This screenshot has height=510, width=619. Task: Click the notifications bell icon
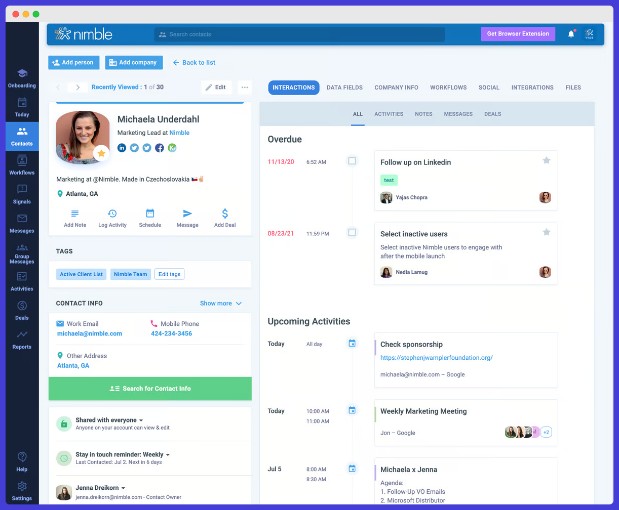(571, 34)
